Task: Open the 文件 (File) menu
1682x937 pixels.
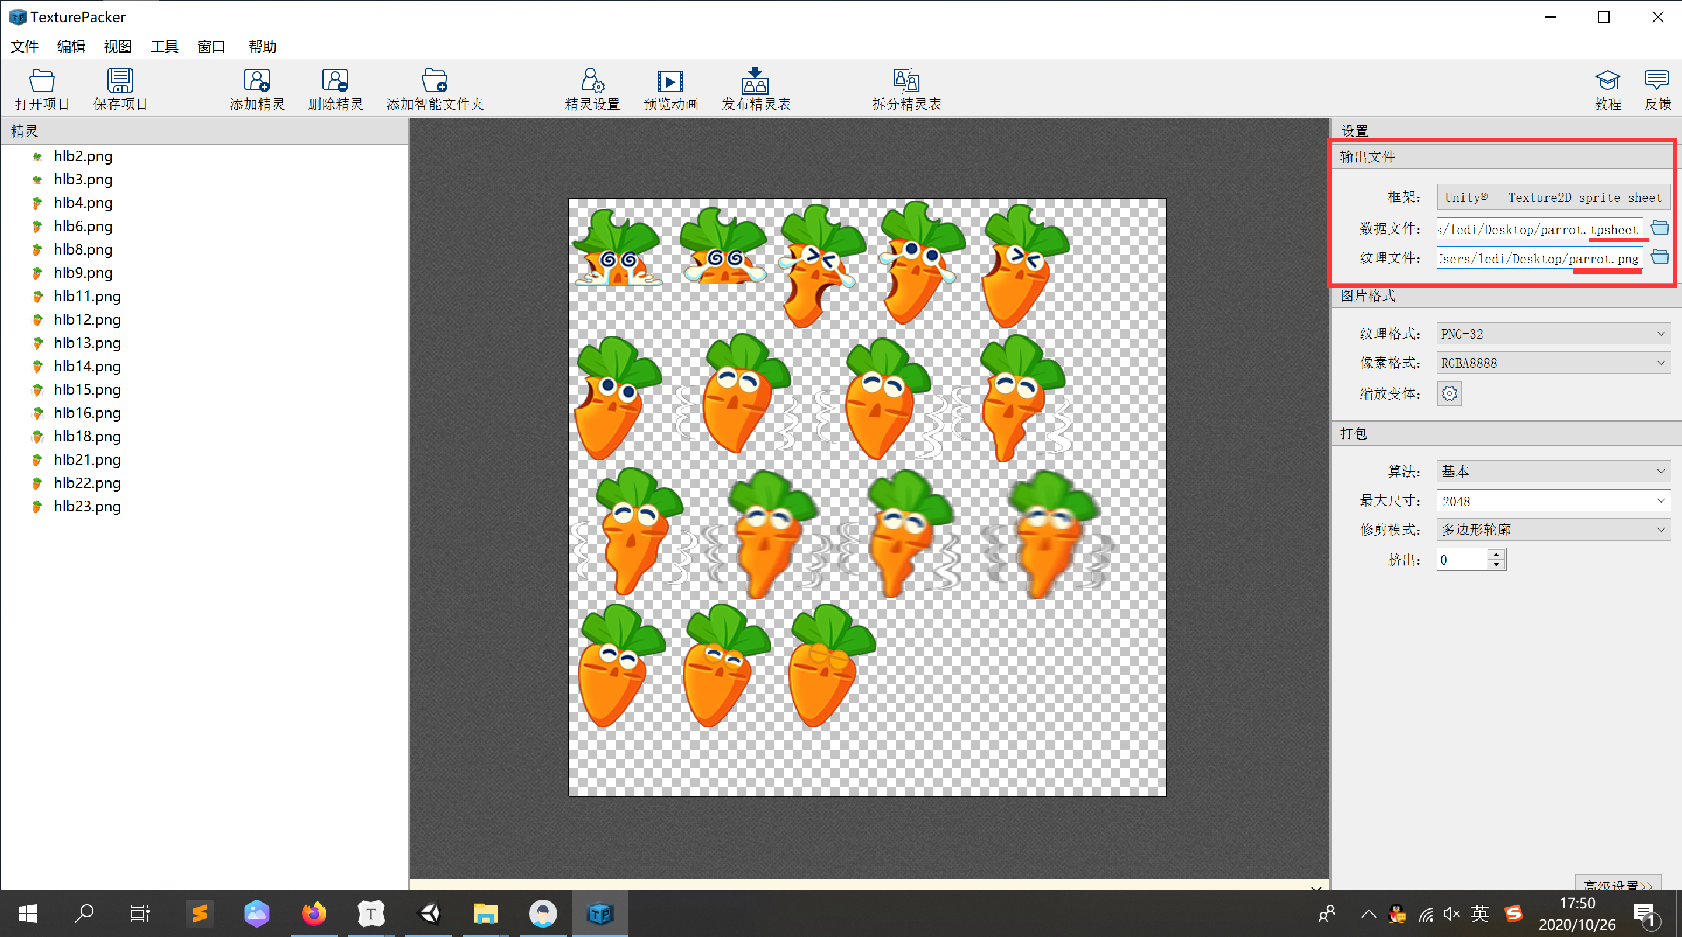Action: (25, 47)
